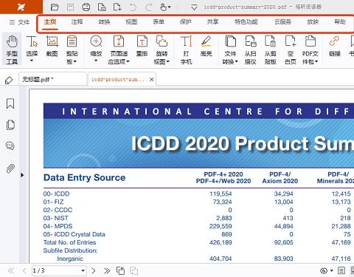Create a blank page (空白页)

coord(291,49)
